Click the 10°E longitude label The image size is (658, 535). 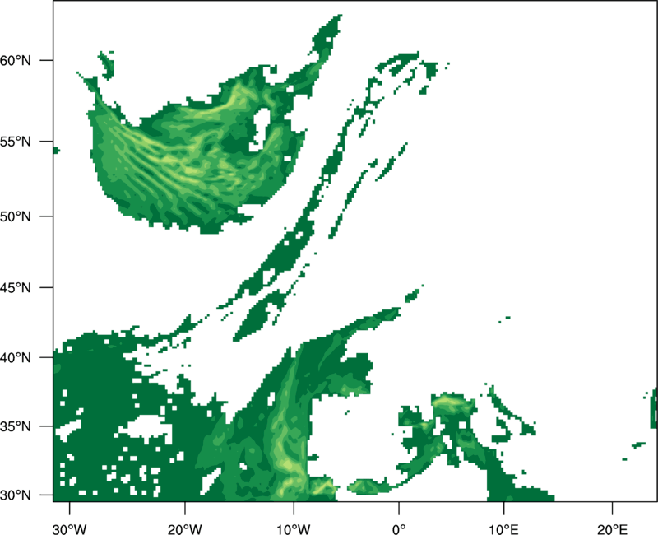[x=503, y=529]
